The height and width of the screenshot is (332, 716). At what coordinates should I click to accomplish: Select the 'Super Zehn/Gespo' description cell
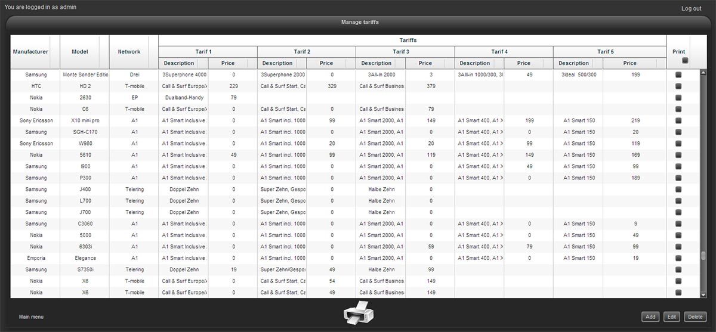[x=282, y=270]
